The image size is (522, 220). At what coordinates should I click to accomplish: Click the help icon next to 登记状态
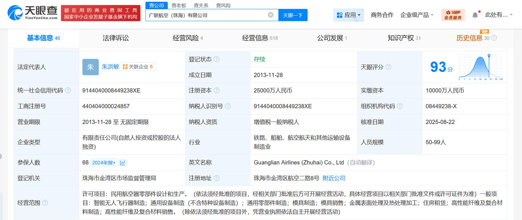click(216, 59)
